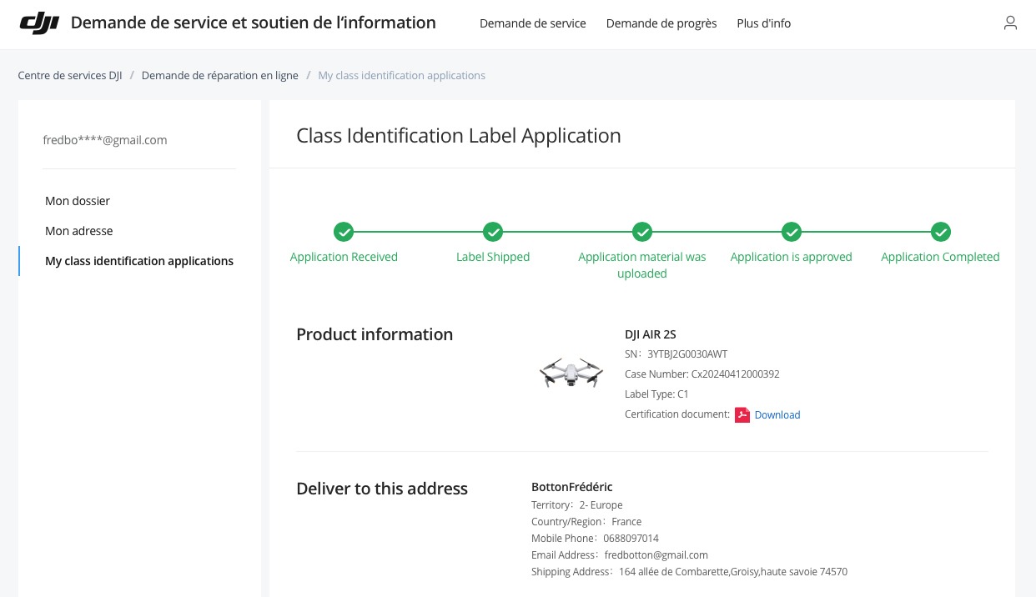Go to Demande de réparation en ligne breadcrumb
This screenshot has width=1036, height=597.
click(x=220, y=75)
